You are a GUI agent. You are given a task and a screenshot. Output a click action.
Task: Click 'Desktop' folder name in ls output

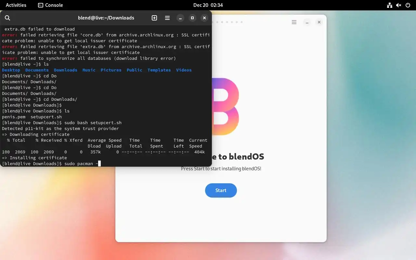(11, 70)
